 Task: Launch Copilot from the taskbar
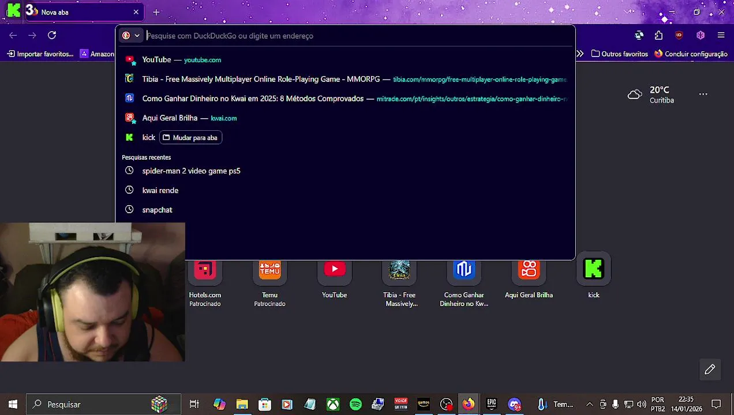219,404
